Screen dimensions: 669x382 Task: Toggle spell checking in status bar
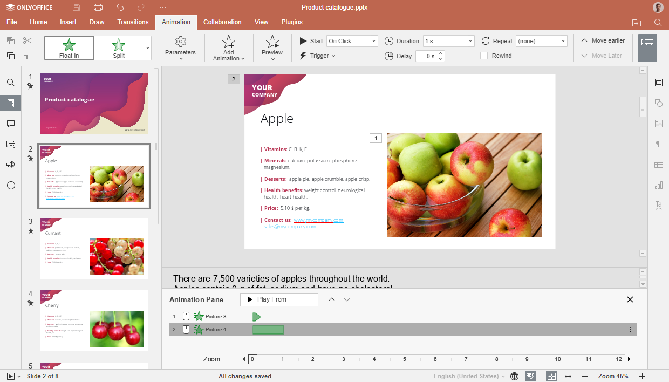coord(530,376)
